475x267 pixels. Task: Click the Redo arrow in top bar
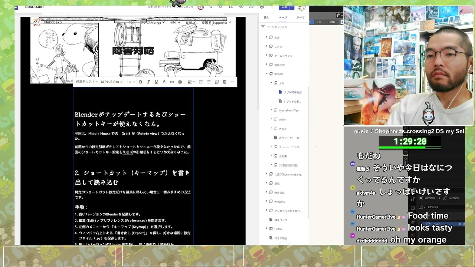(x=221, y=7)
